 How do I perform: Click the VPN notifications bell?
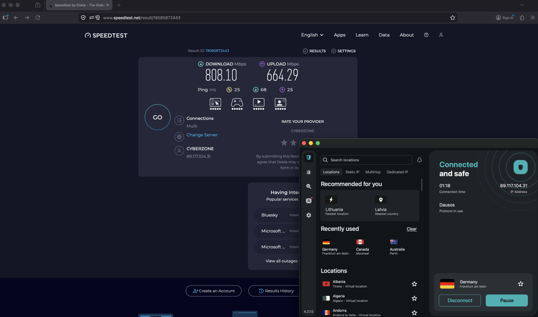tap(419, 160)
